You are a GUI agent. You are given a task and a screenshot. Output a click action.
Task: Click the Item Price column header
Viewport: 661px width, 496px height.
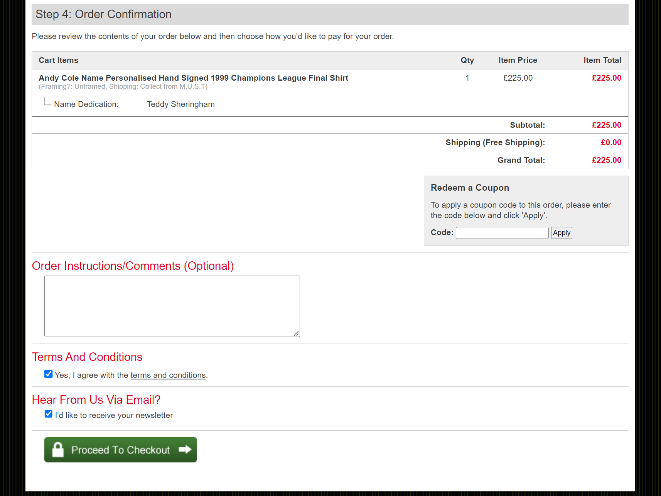(x=518, y=60)
